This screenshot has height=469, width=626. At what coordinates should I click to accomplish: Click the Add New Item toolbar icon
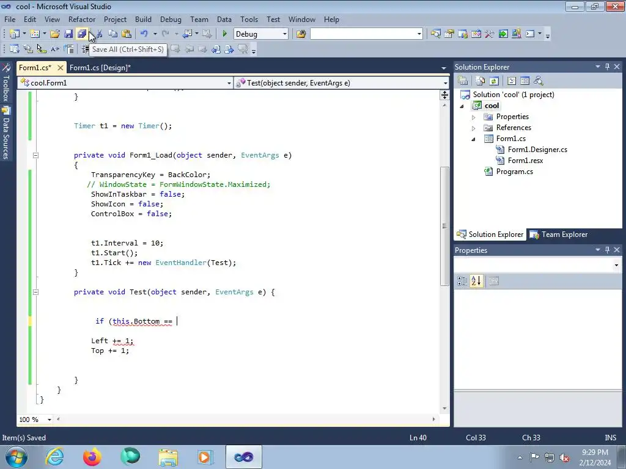(35, 34)
